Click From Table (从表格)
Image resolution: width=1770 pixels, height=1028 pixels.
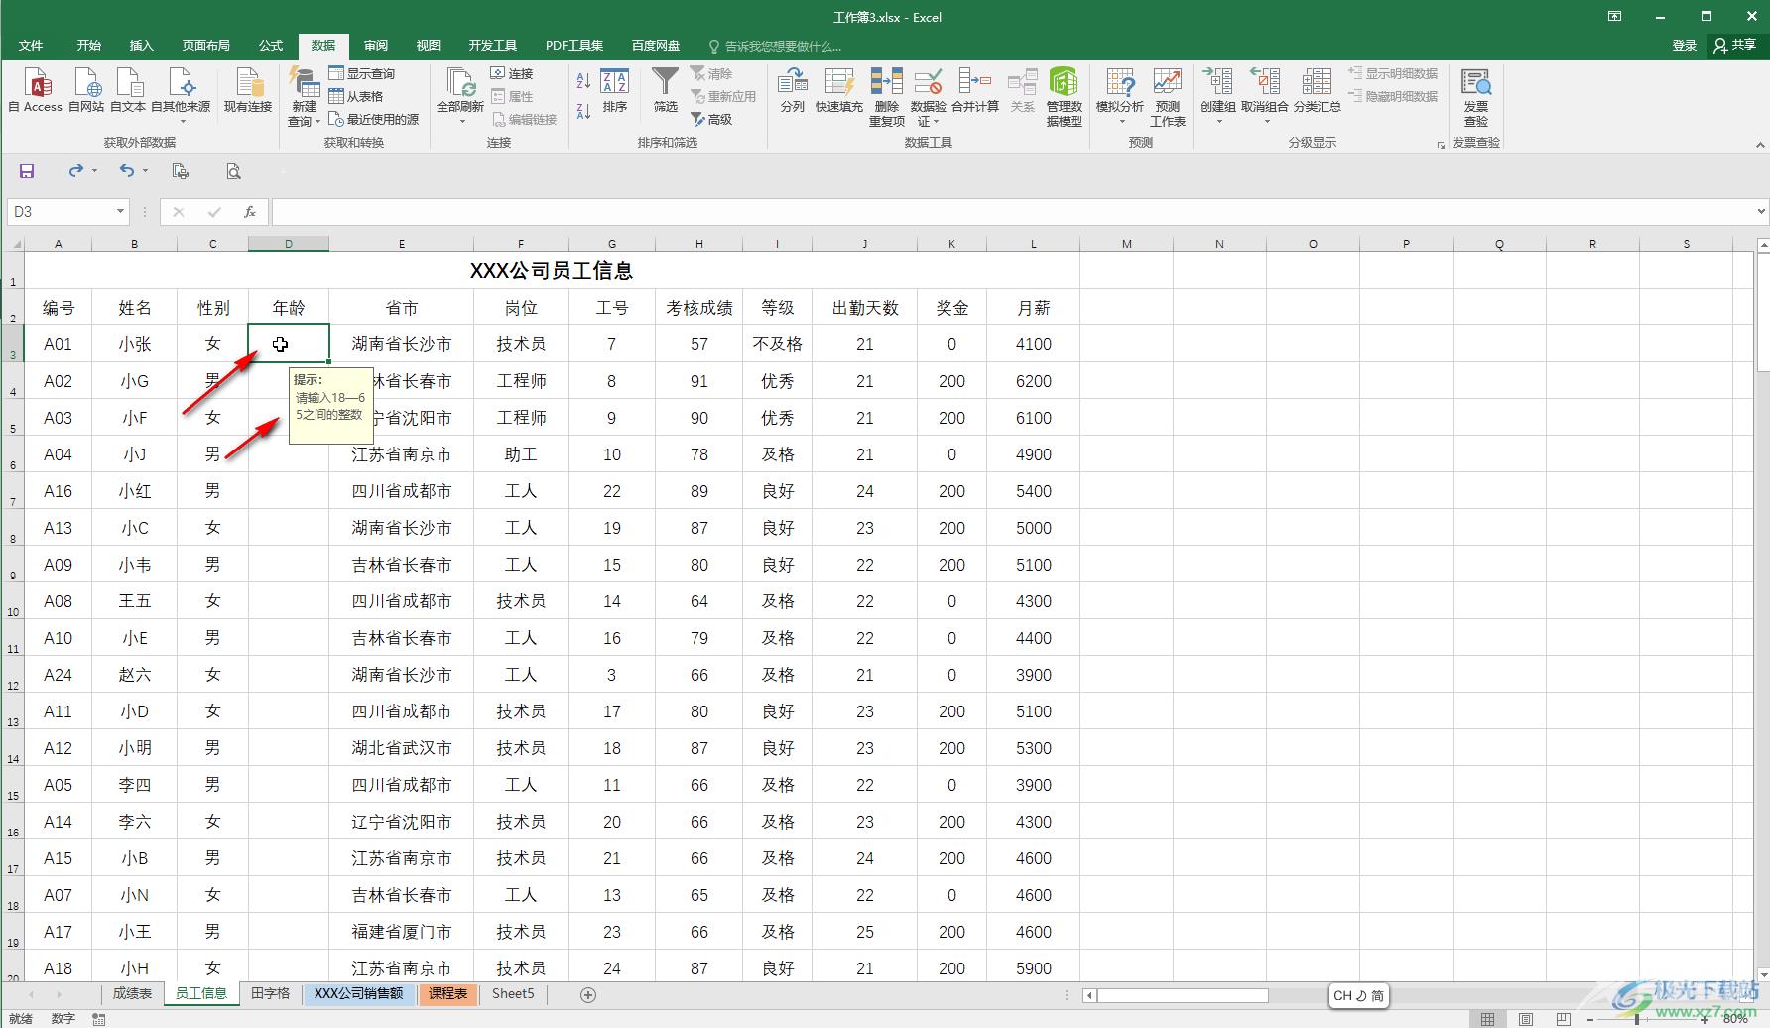(x=356, y=96)
